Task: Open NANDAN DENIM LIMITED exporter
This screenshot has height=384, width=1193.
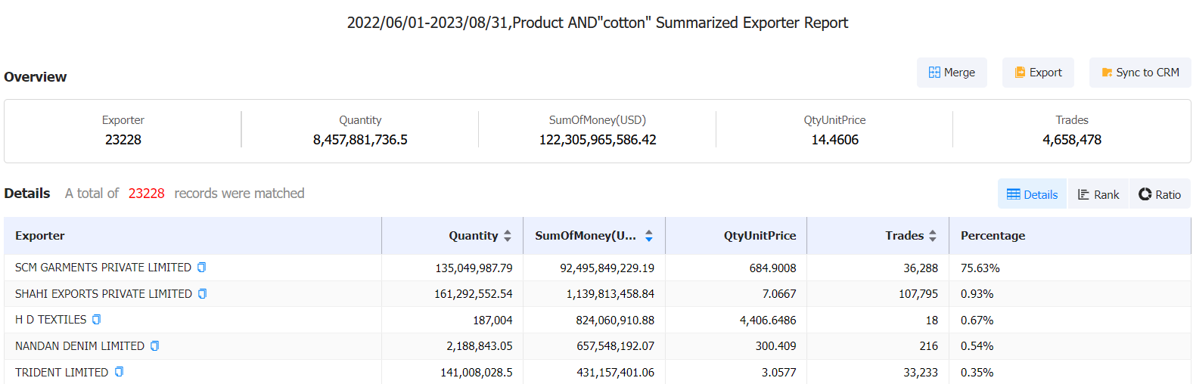Action: click(79, 346)
